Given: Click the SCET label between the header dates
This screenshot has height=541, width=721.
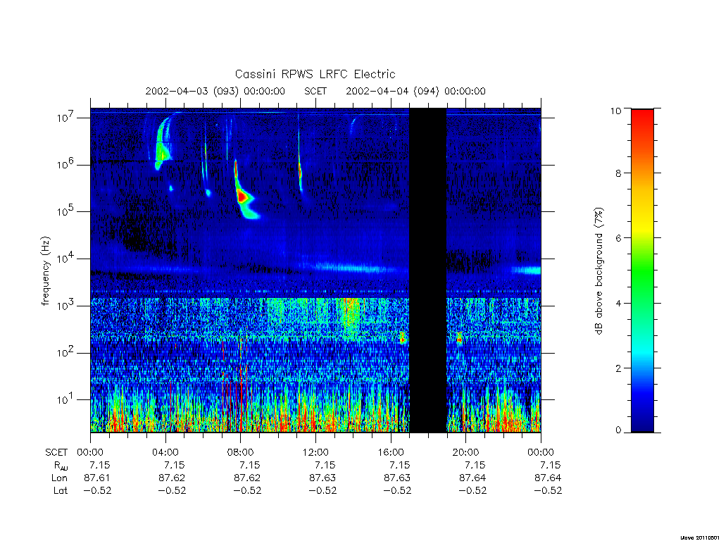Looking at the screenshot, I should pos(315,91).
